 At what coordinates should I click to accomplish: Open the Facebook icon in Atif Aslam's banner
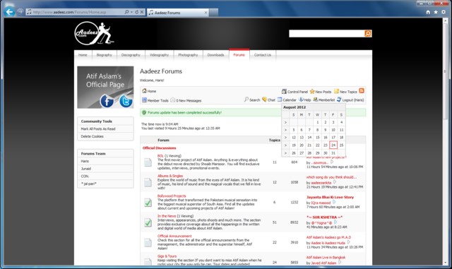click(x=107, y=101)
